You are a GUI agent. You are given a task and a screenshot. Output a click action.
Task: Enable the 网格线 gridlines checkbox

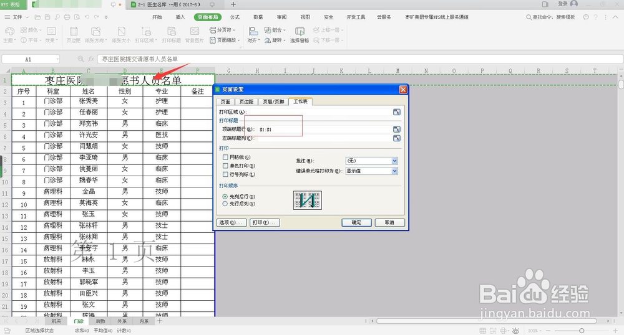[226, 157]
